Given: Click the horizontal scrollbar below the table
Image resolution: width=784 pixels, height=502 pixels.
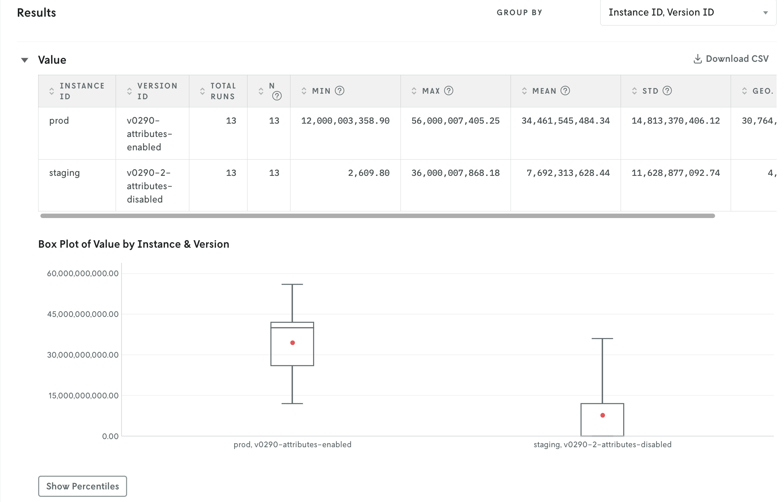Looking at the screenshot, I should [371, 215].
